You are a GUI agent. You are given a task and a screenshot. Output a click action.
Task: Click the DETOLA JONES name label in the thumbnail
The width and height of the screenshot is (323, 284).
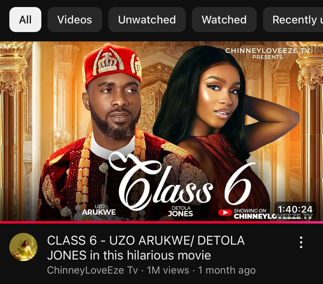[181, 212]
